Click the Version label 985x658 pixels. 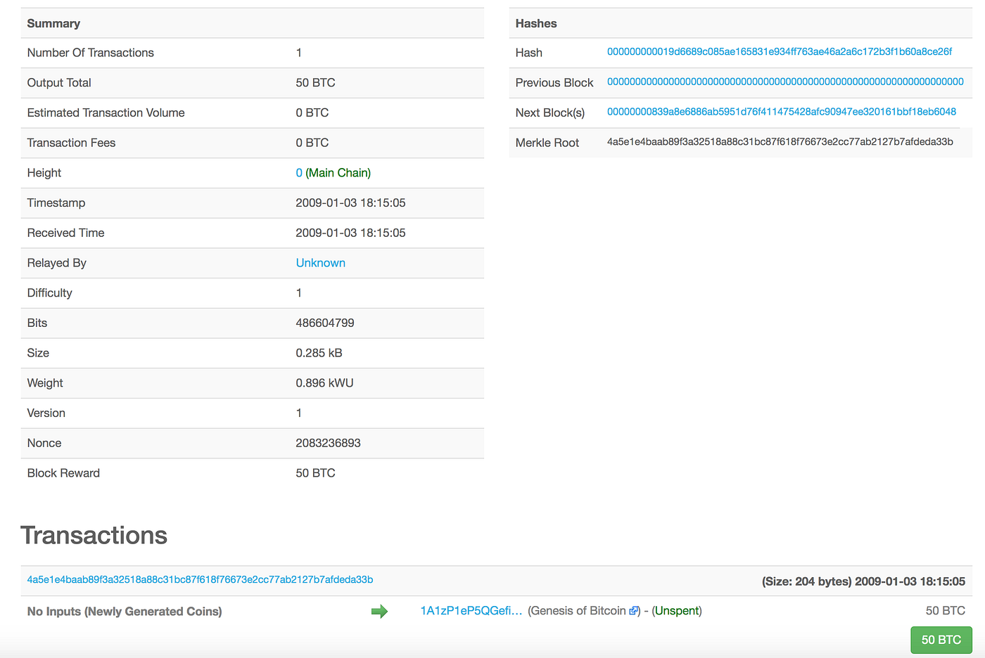(x=46, y=413)
